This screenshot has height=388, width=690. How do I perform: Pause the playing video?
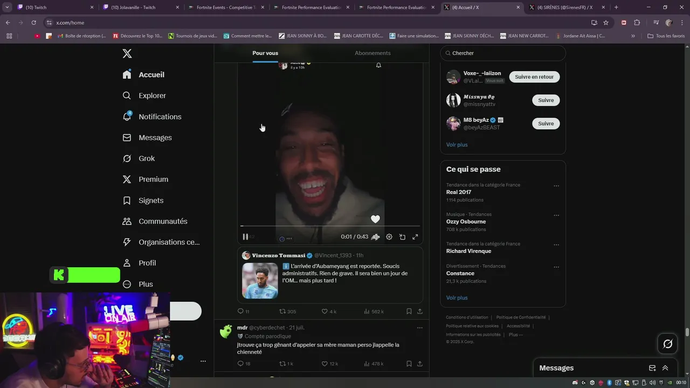click(245, 237)
